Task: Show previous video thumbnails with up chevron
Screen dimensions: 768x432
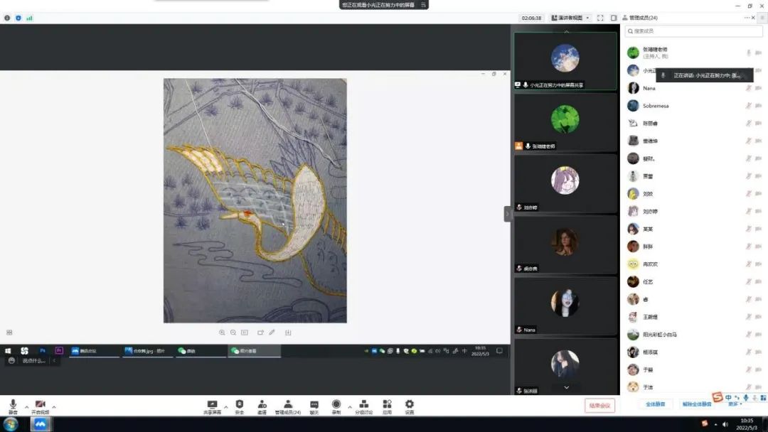Action: pyautogui.click(x=567, y=31)
